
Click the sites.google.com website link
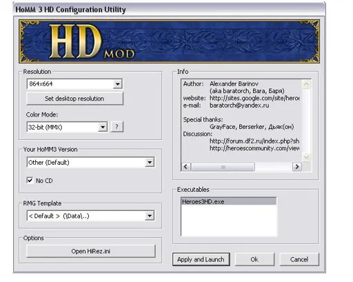[x=254, y=98]
